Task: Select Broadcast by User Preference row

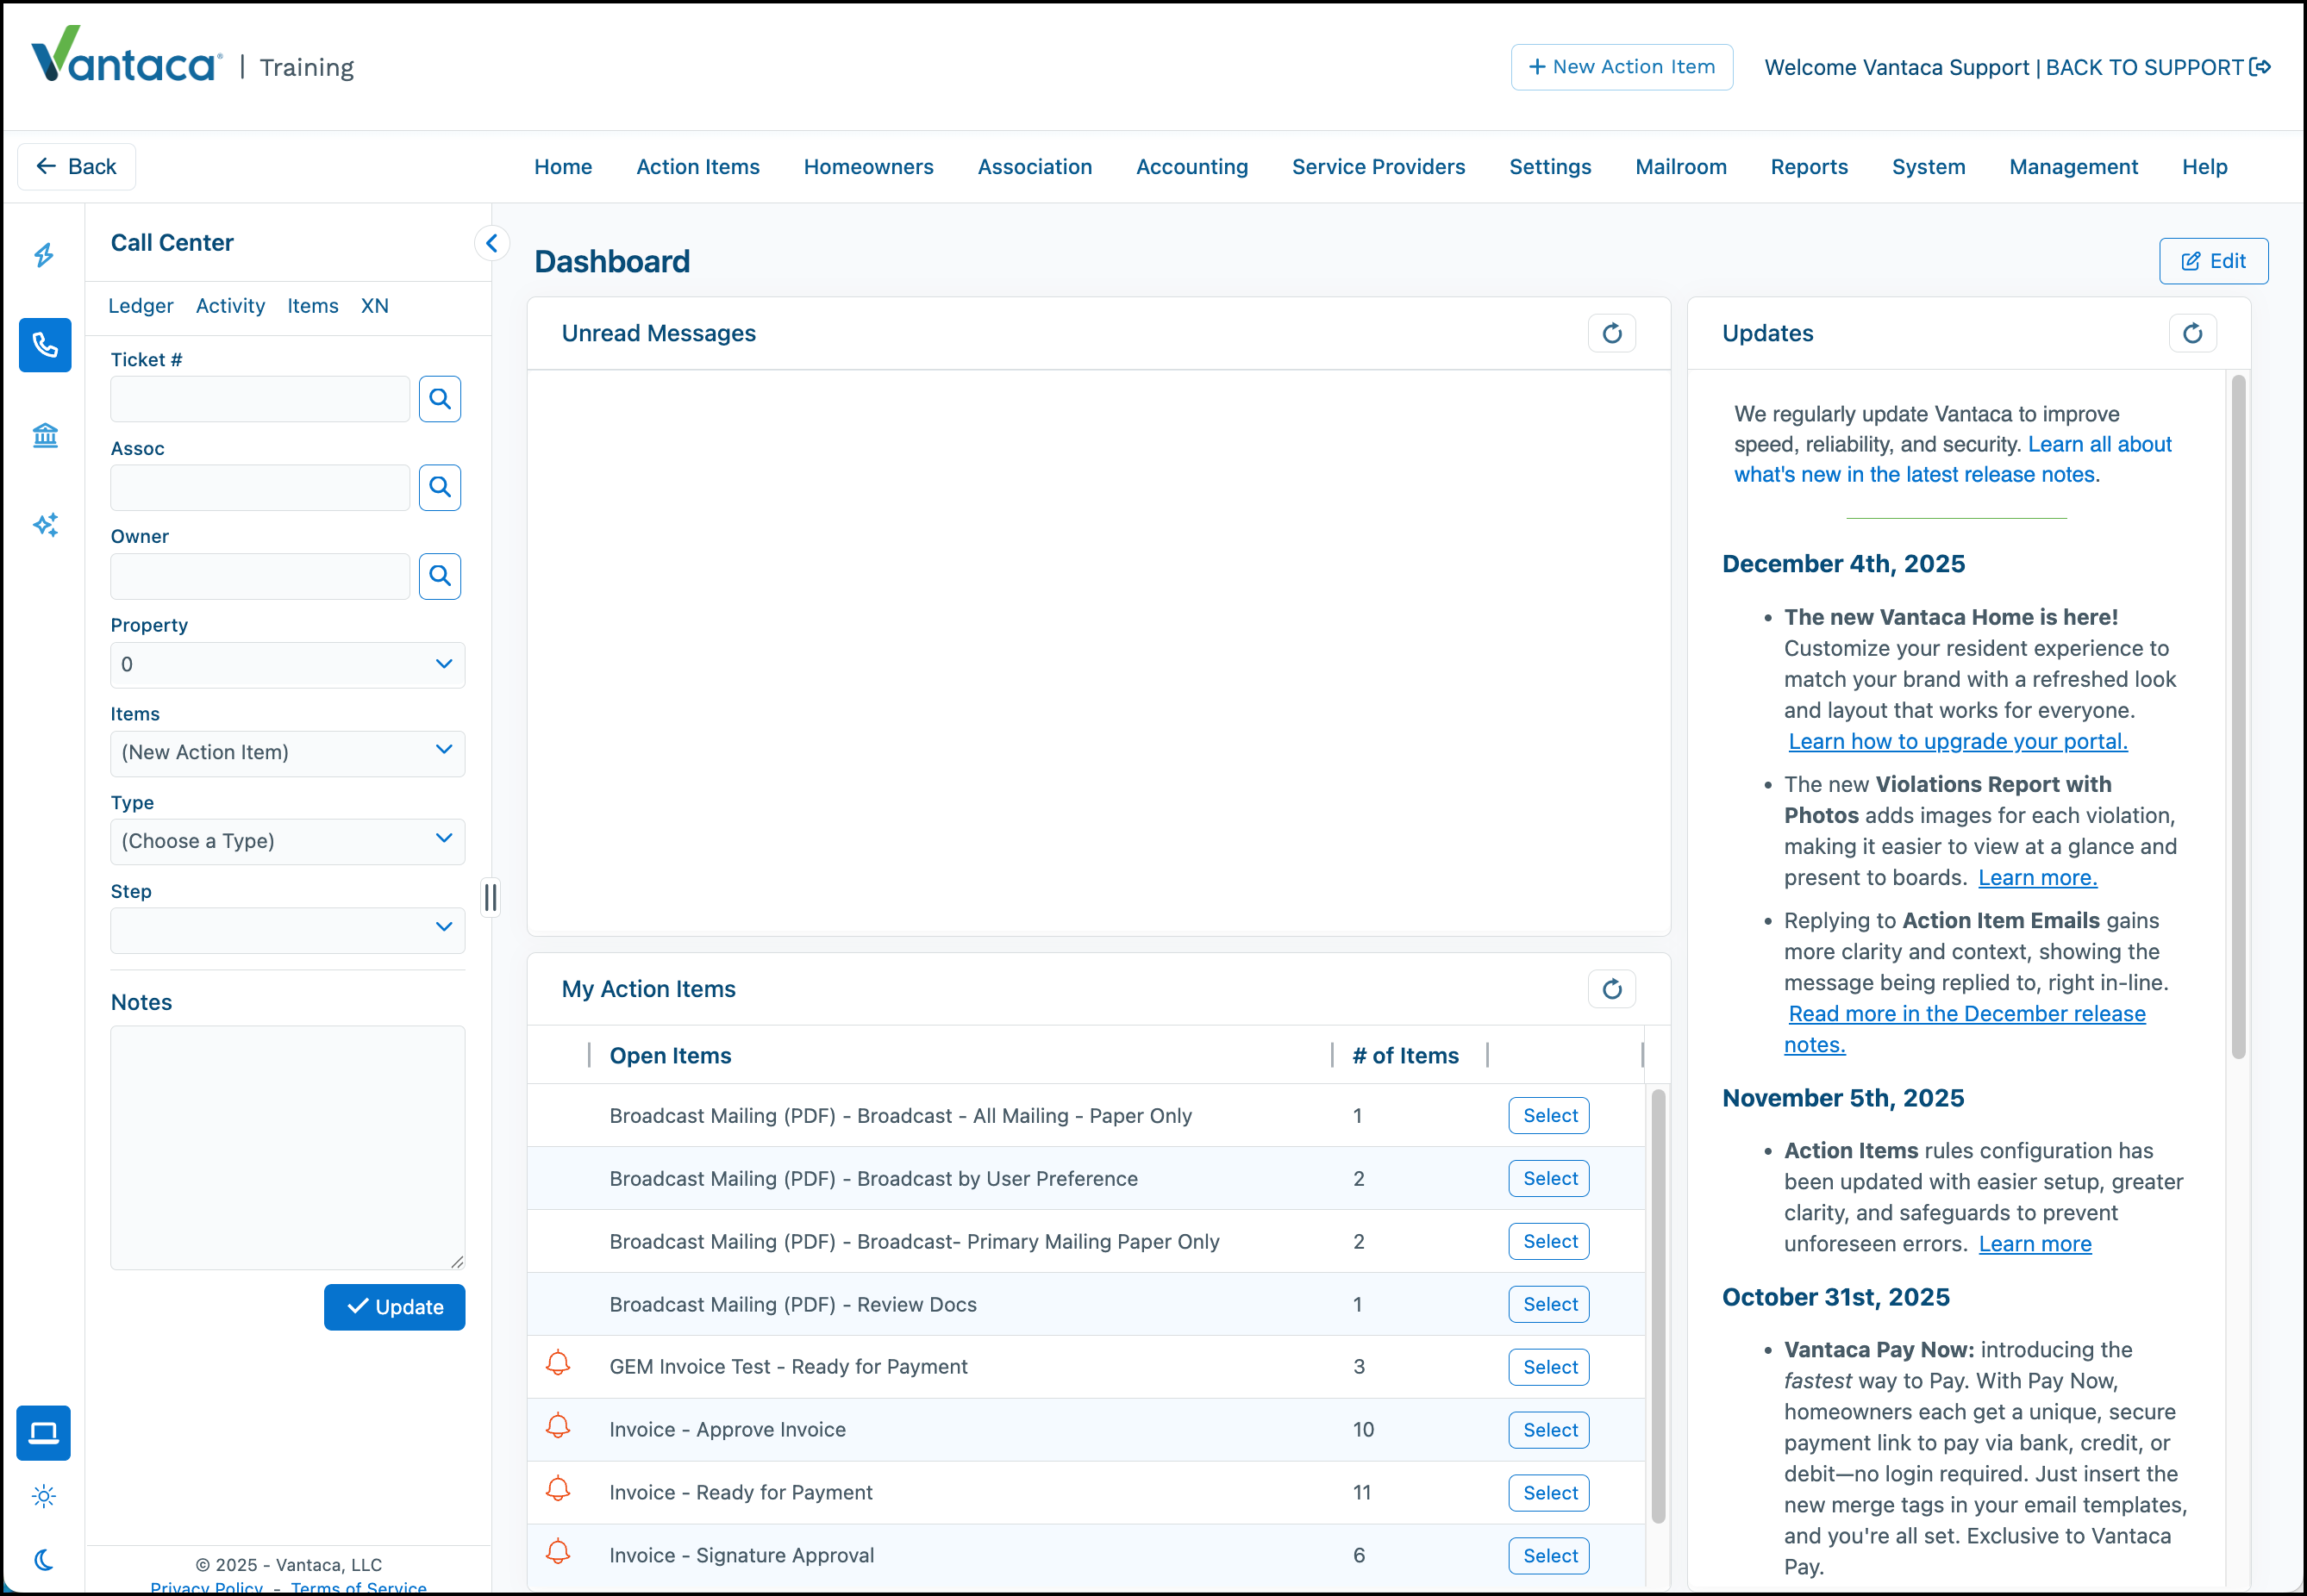Action: coord(1548,1179)
